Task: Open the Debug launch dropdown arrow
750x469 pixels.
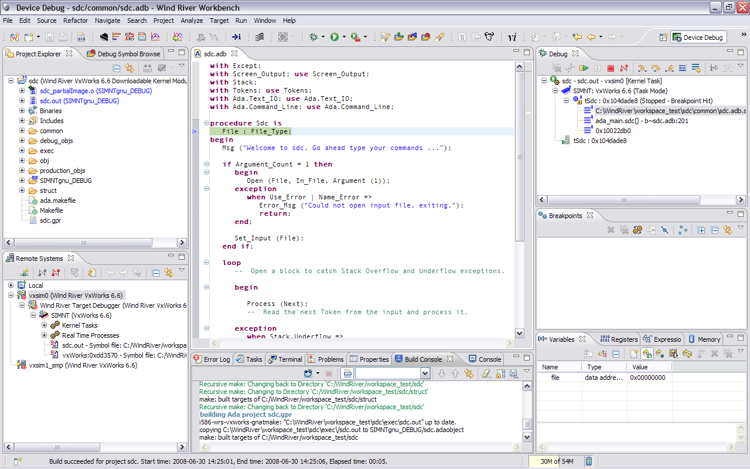Action: [x=323, y=37]
